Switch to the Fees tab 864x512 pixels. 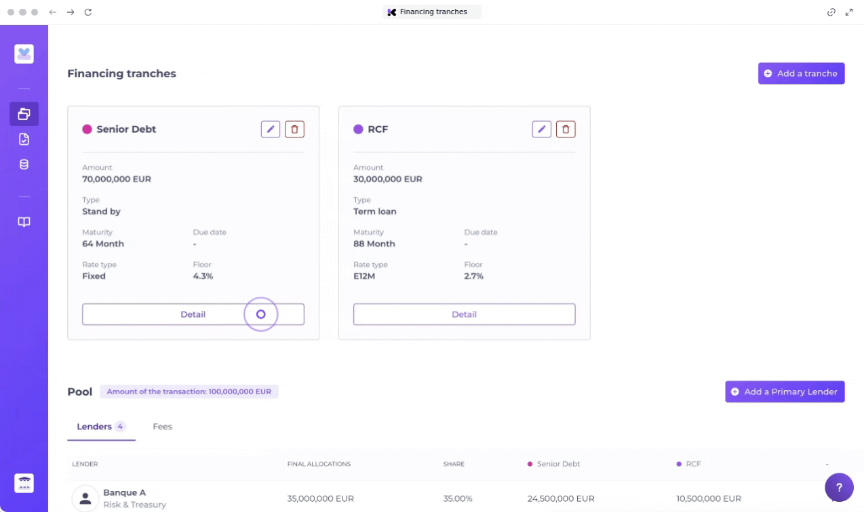tap(162, 427)
